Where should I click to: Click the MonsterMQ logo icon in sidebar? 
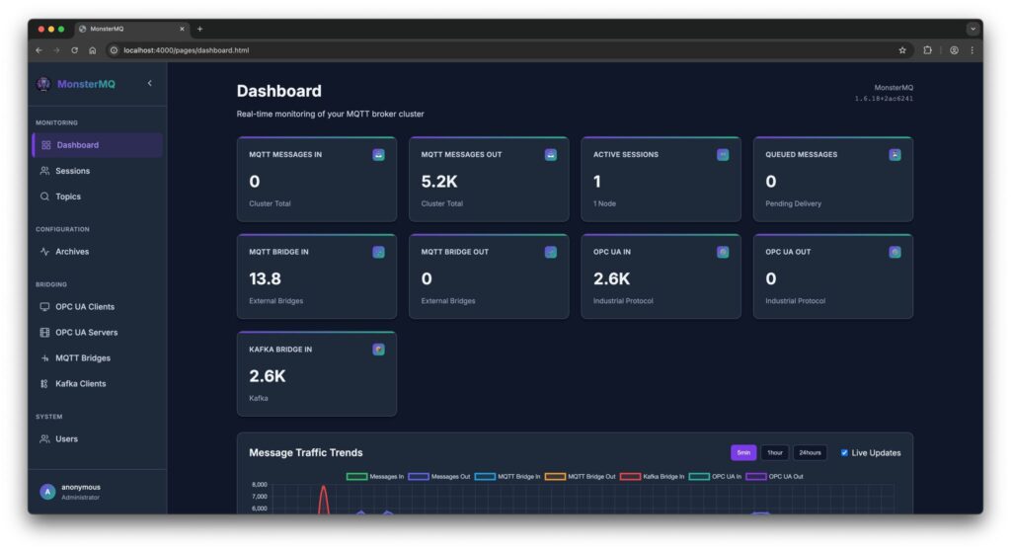(42, 84)
